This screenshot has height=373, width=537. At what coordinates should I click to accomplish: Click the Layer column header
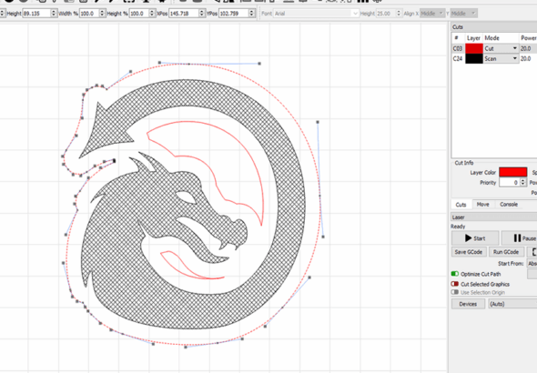(x=473, y=38)
